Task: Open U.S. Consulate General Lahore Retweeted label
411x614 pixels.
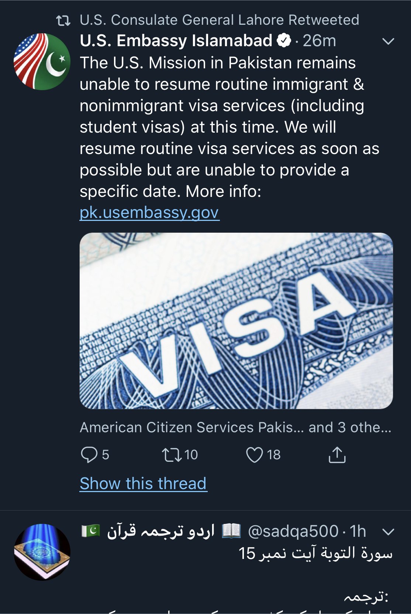Action: click(x=219, y=20)
